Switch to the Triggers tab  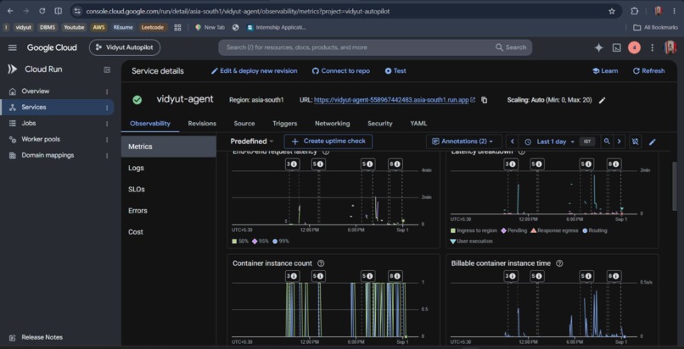285,123
